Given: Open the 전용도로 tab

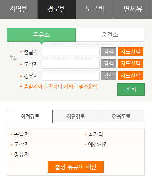Looking at the screenshot, I should pos(121,116).
